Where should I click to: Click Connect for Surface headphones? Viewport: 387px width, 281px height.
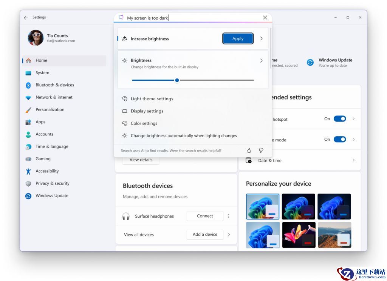click(x=205, y=216)
